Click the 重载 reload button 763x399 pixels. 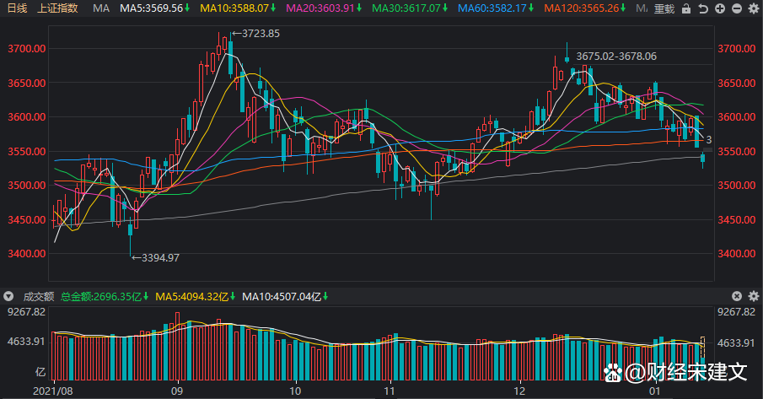click(664, 8)
